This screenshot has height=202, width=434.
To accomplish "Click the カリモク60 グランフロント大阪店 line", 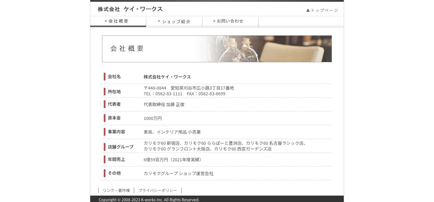I will coord(208,149).
